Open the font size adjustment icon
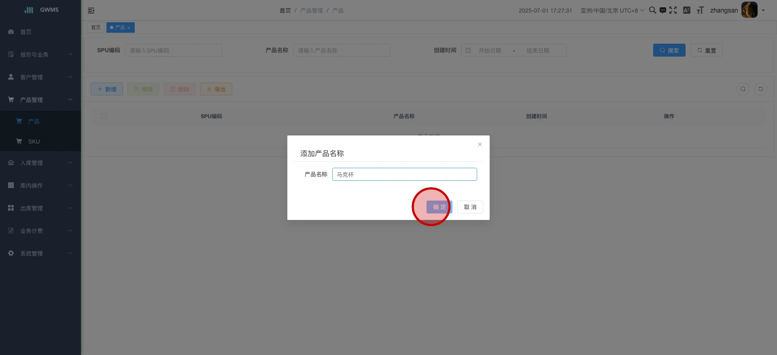This screenshot has height=355, width=777. (x=700, y=11)
